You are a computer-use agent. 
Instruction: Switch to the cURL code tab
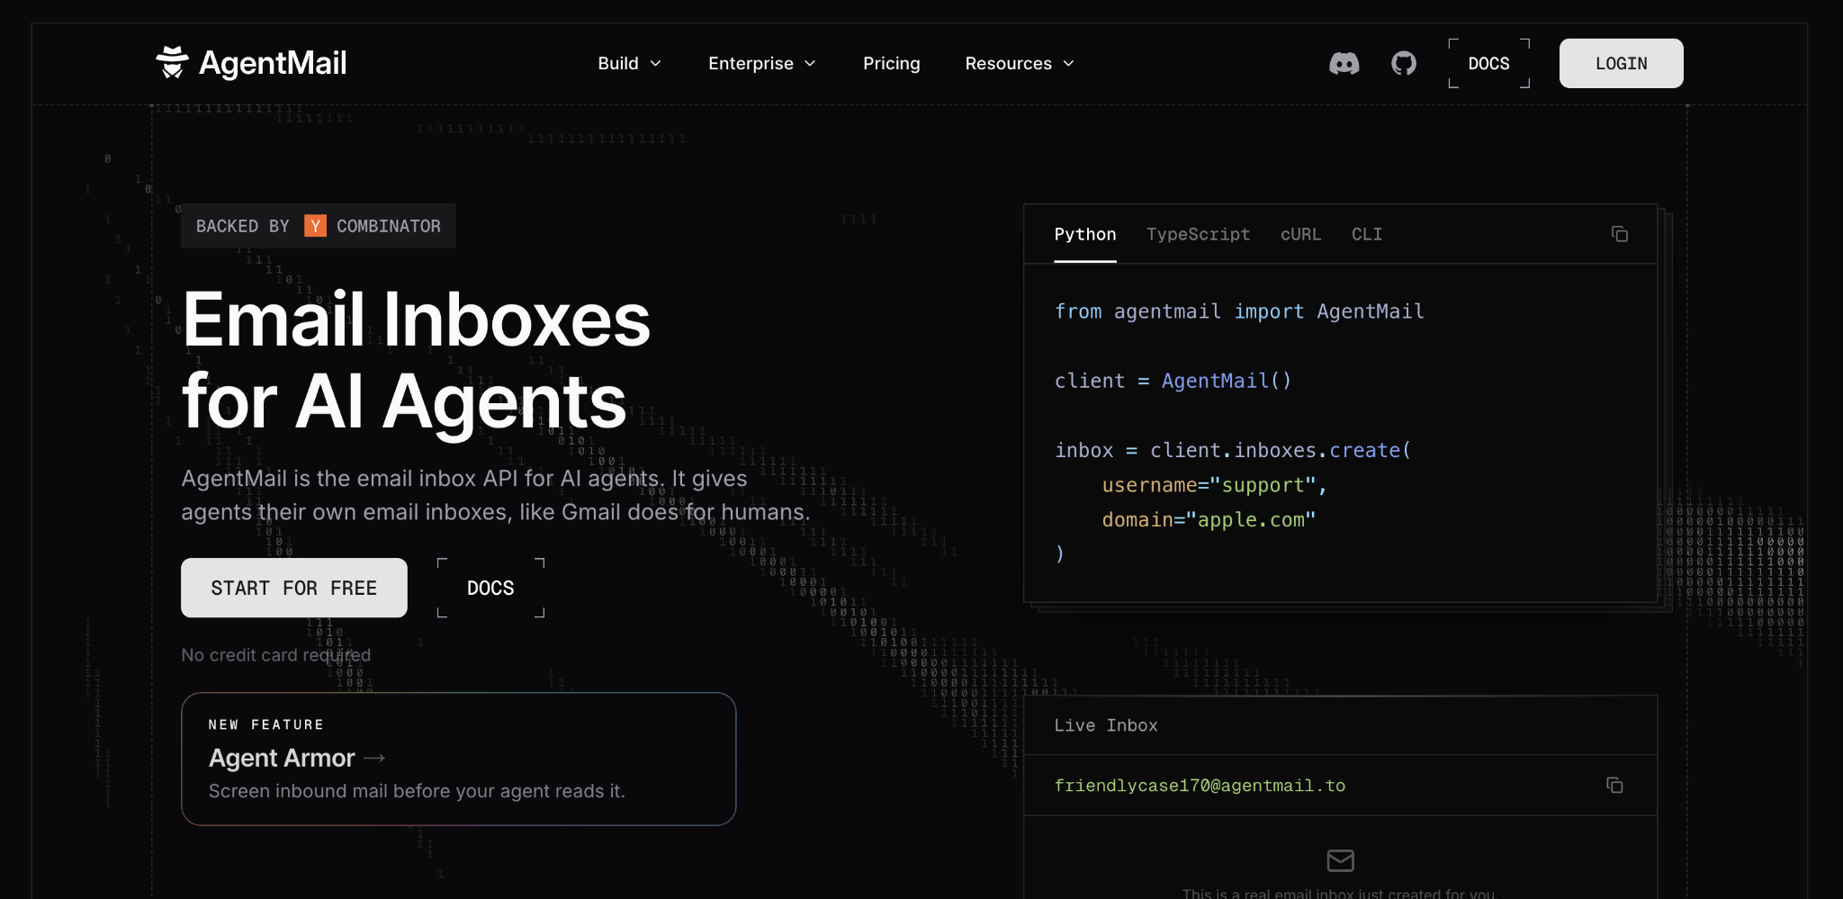tap(1300, 234)
